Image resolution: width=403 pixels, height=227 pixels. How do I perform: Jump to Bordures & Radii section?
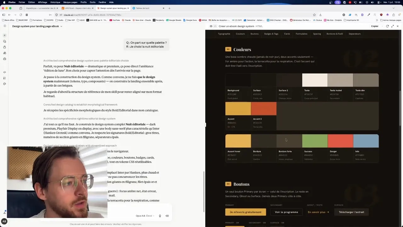[335, 34]
